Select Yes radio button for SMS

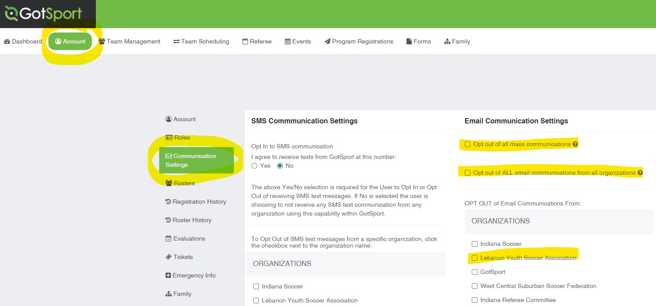coord(255,166)
